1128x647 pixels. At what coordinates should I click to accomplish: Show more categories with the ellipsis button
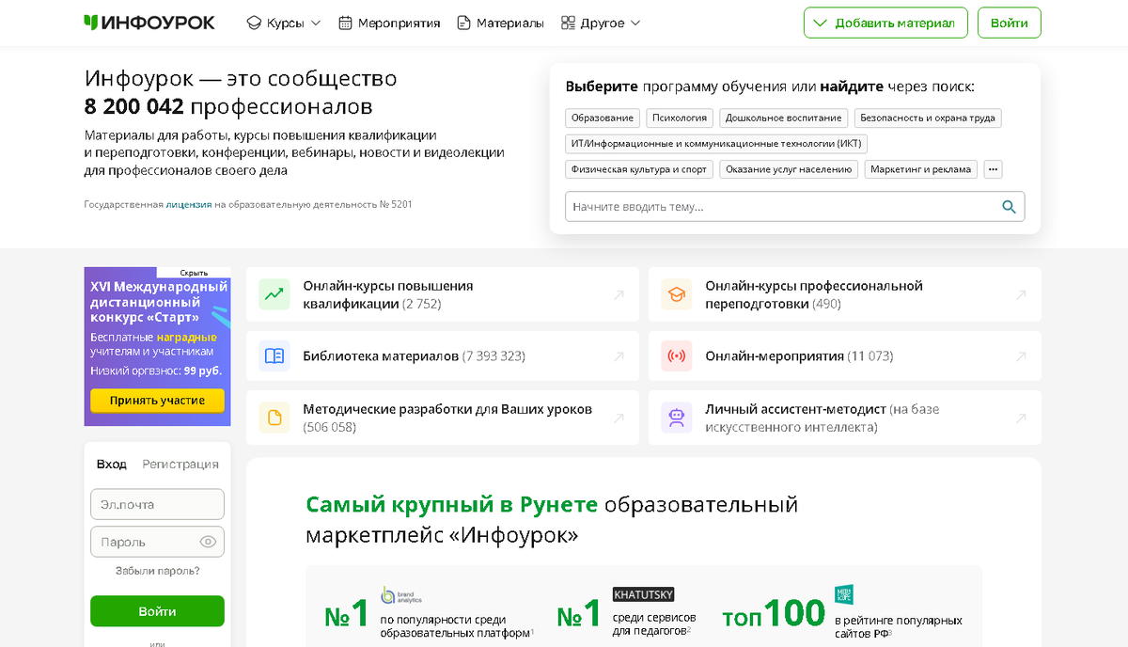point(993,169)
